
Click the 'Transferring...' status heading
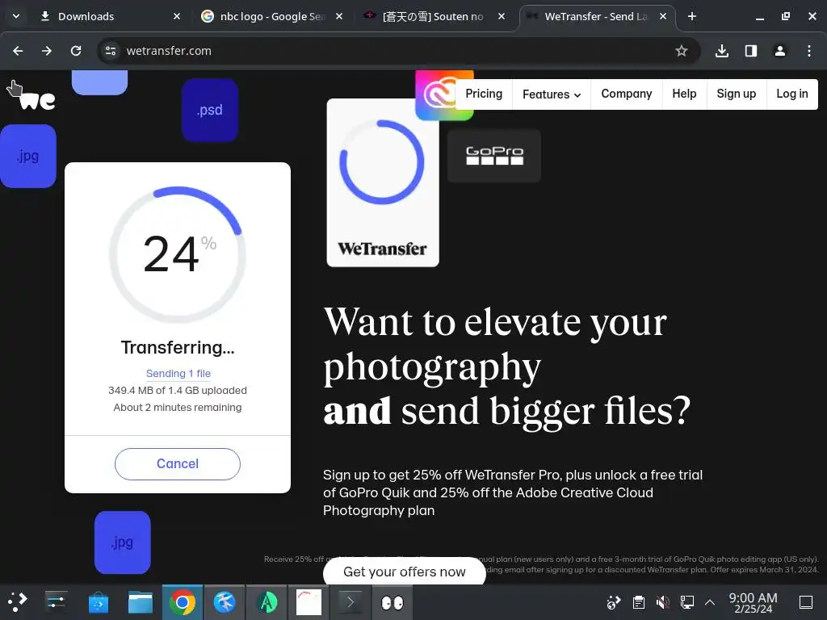click(178, 347)
